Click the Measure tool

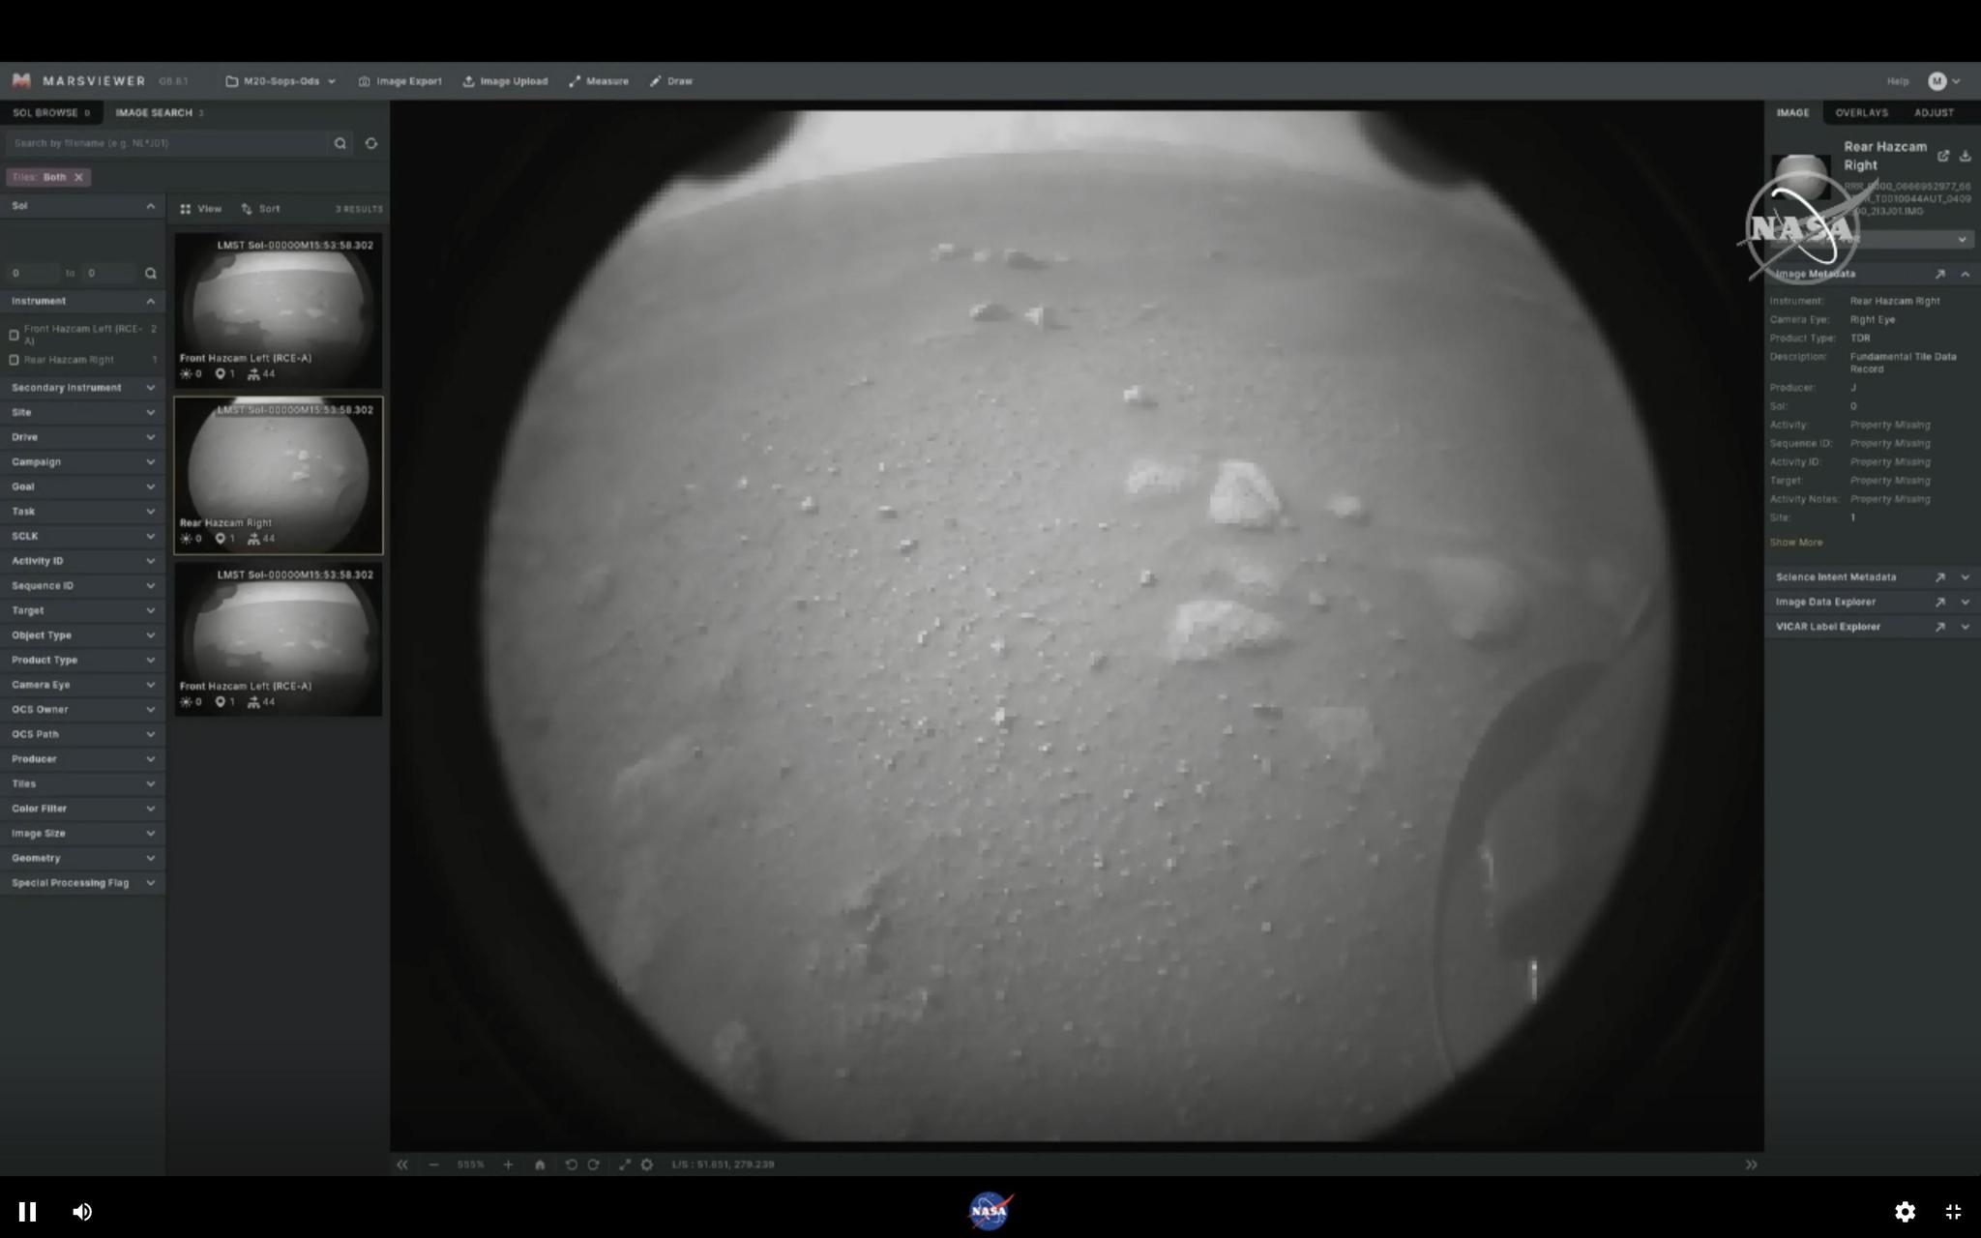599,81
